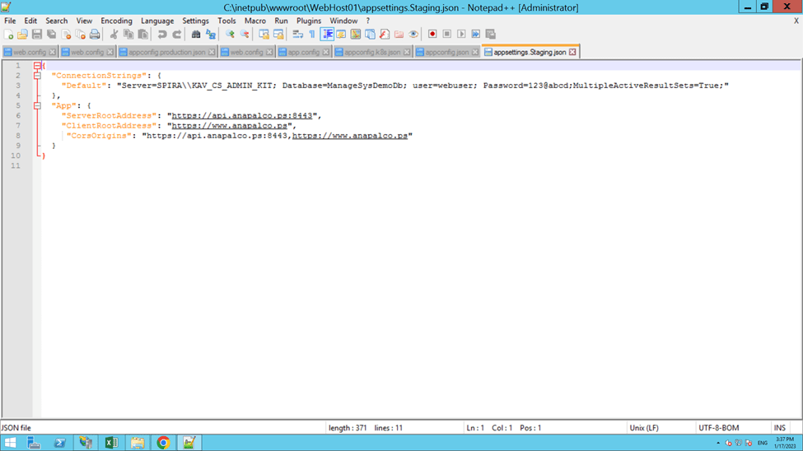Screen dimensions: 803x451
Task: Print the document using printer icon
Action: 95,35
